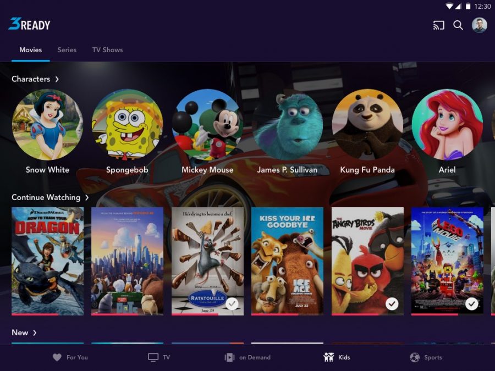Select the Sports label in bottom bar
This screenshot has height=371, width=495.
point(433,357)
